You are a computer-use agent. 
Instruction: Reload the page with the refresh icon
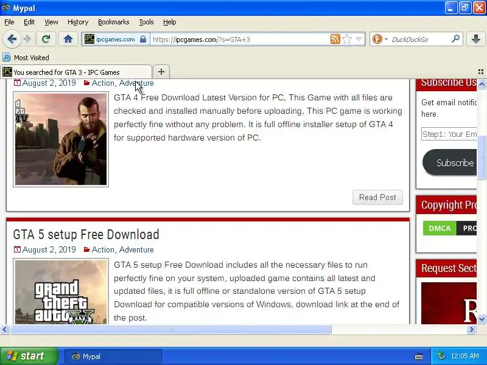(46, 39)
